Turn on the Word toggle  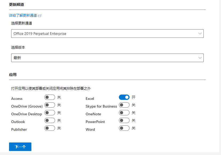(124, 128)
